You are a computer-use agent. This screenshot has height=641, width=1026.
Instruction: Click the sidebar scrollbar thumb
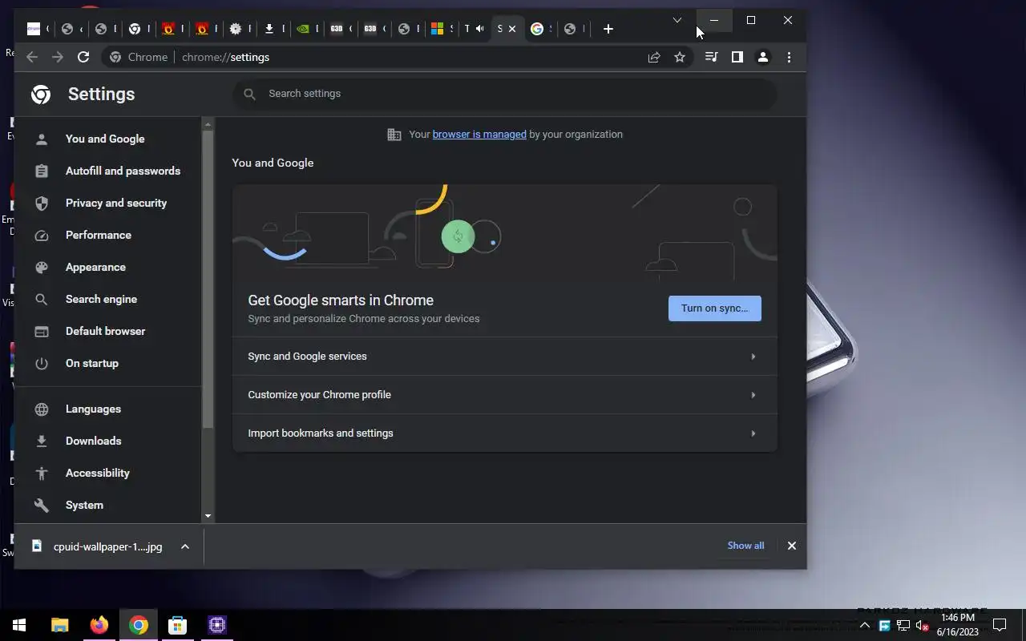tap(208, 279)
